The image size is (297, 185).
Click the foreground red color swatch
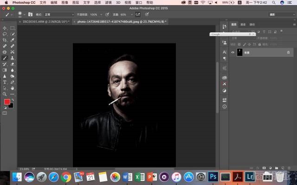coord(7,102)
